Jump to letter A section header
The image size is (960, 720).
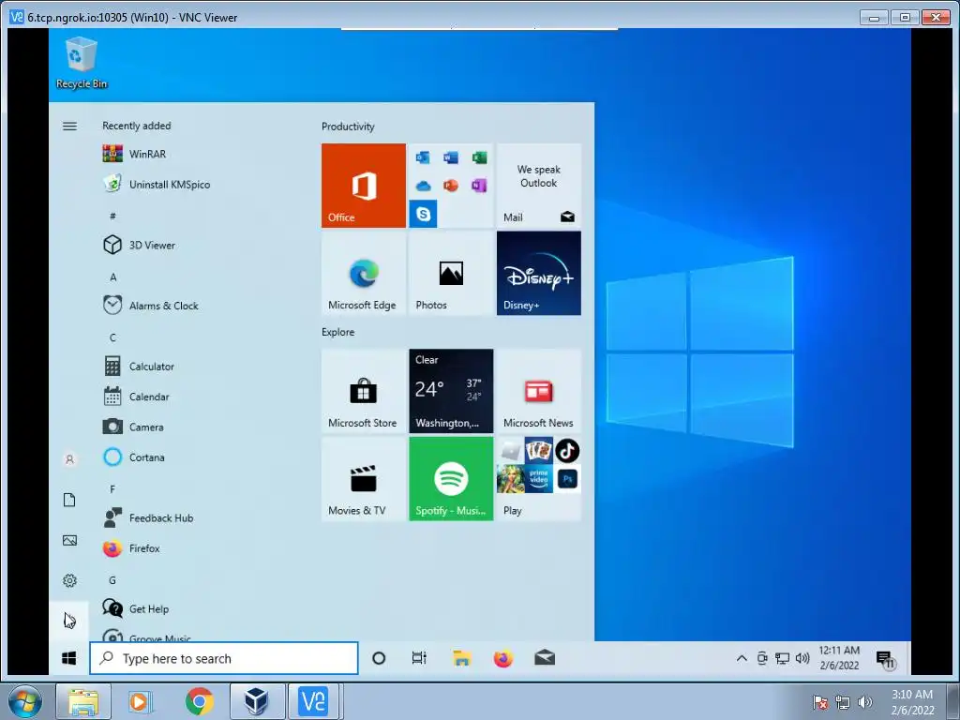tap(113, 277)
